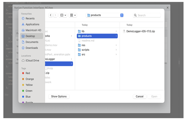
Task: Select Downloads in the sidebar
Action: coord(32,48)
